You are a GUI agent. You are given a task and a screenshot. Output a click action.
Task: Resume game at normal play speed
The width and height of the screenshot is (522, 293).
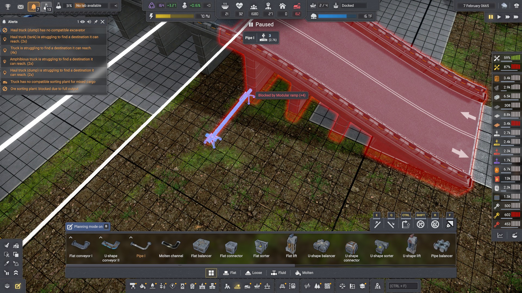499,17
